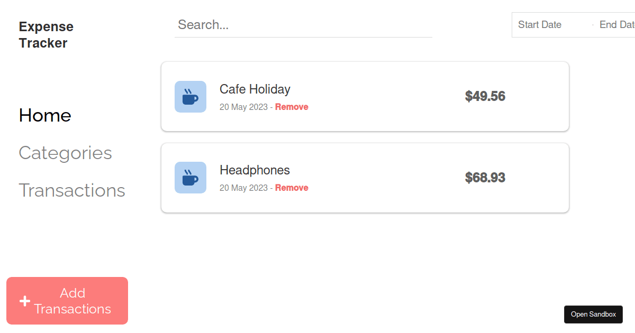Click the coffee cup icon on Cafe Holiday
Viewport: 635px width, 333px height.
(190, 97)
